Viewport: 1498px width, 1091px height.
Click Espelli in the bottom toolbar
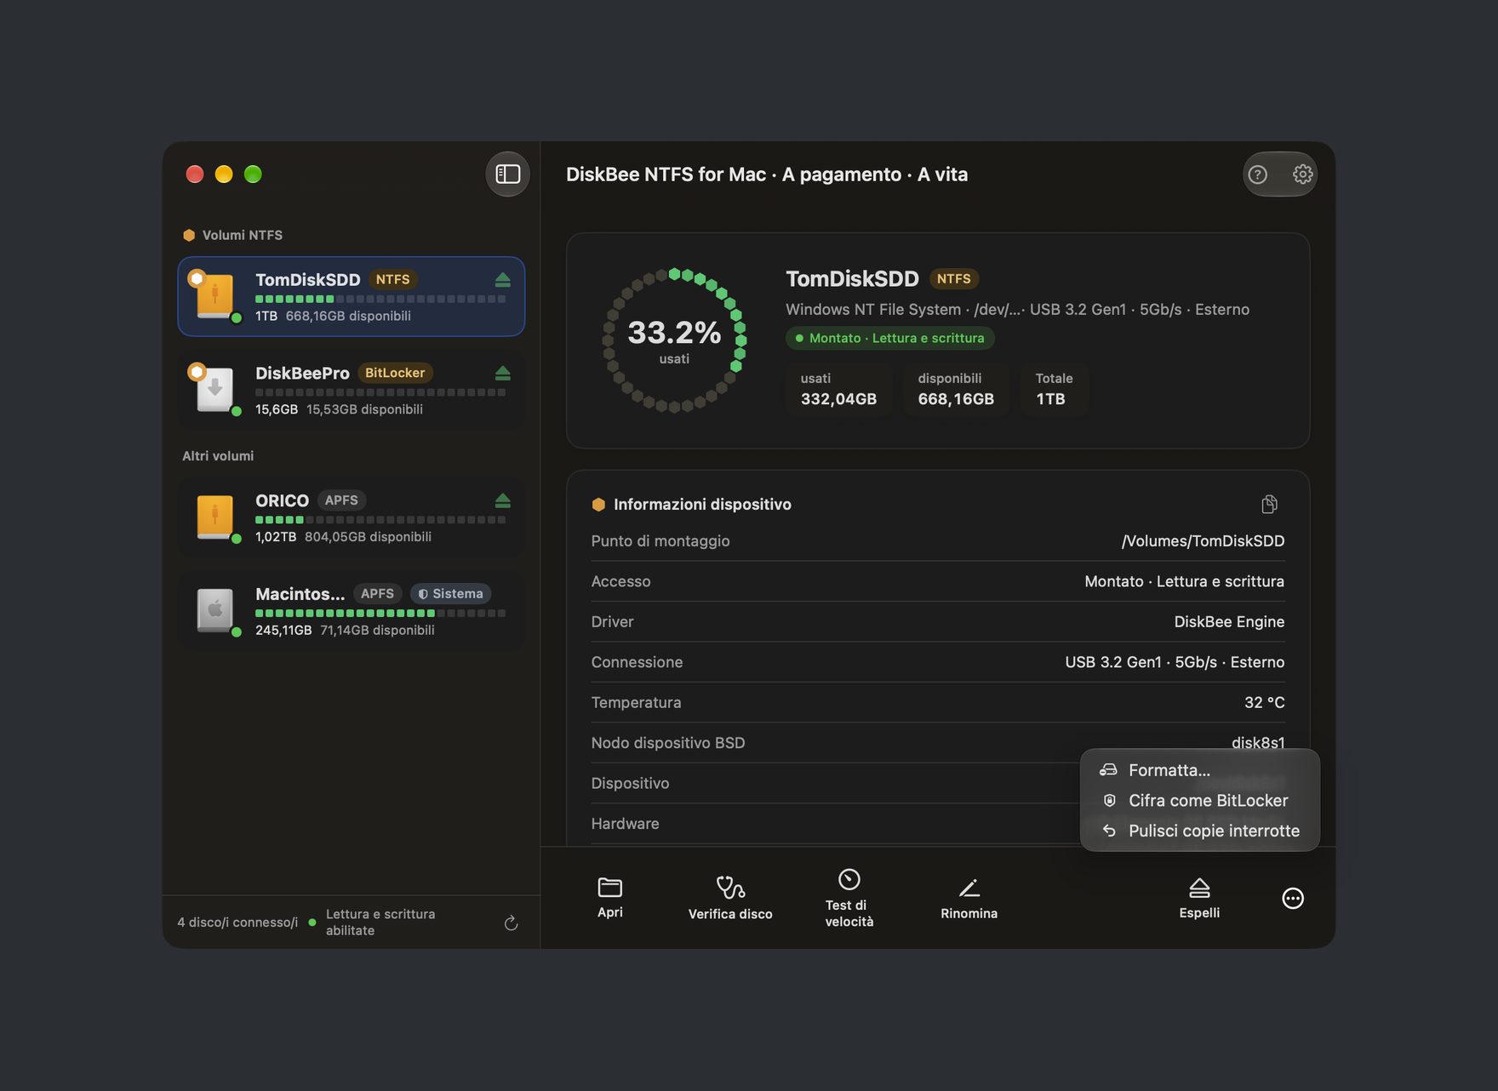click(x=1199, y=899)
